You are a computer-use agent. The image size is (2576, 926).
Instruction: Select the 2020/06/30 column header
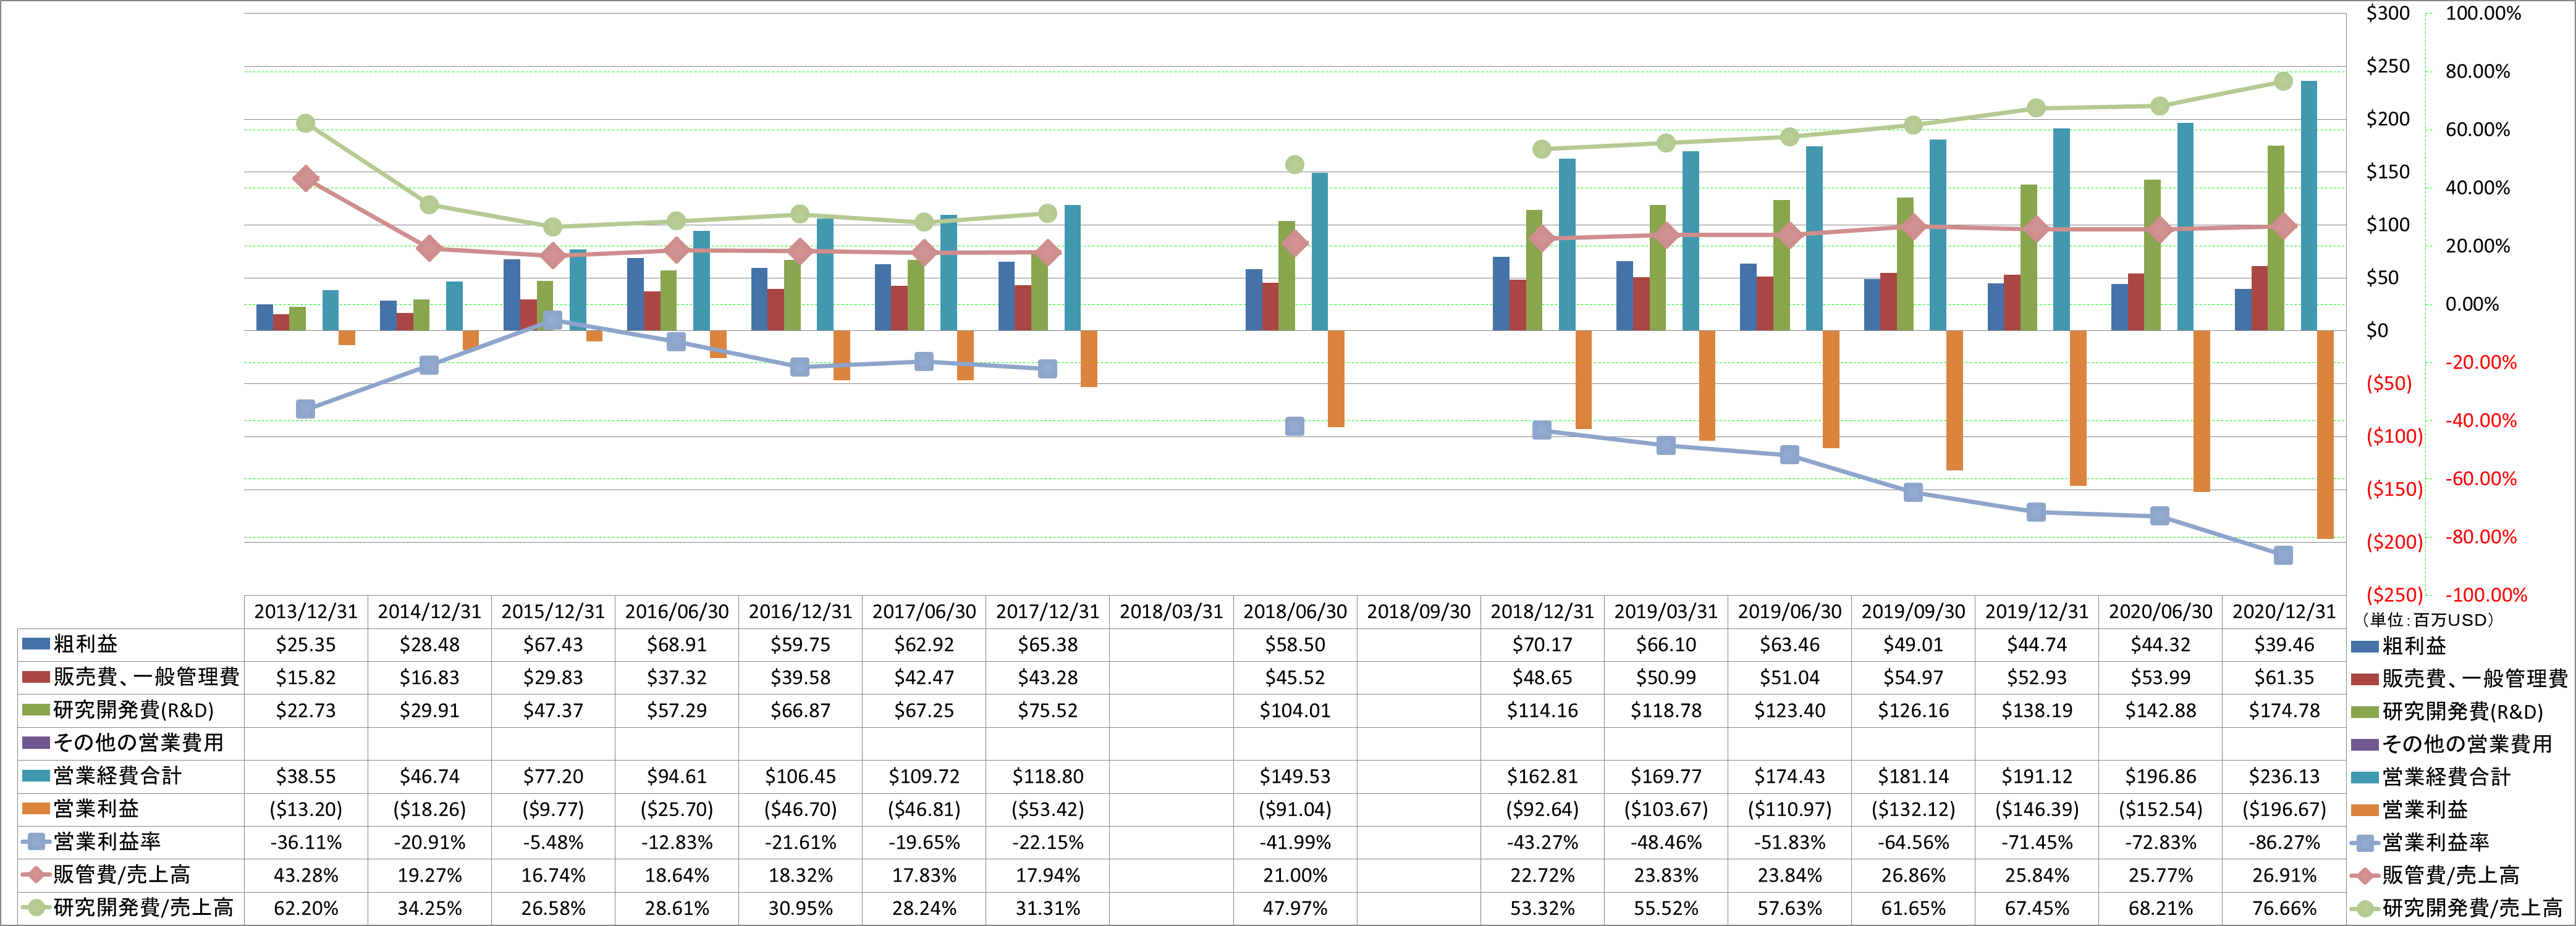2161,611
